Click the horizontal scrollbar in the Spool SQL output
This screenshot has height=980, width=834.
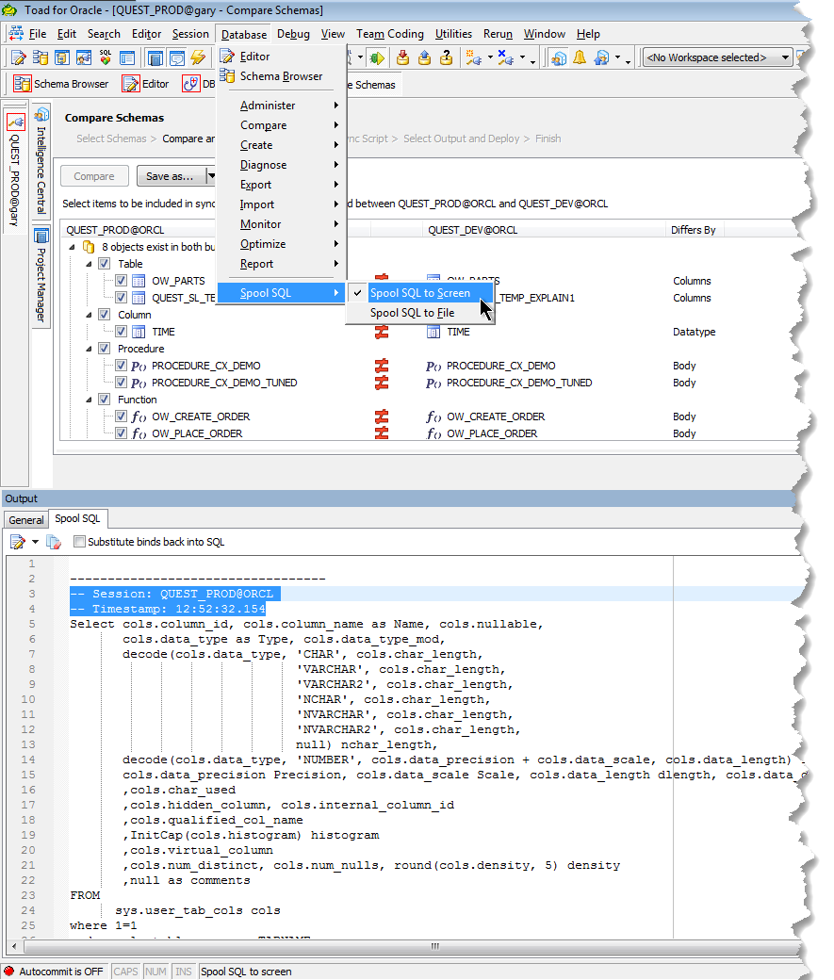410,946
